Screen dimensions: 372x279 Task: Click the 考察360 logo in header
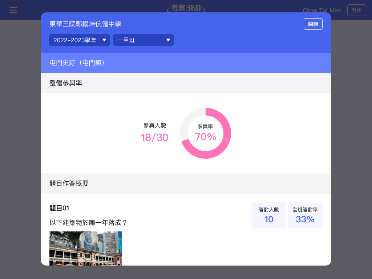click(x=186, y=8)
